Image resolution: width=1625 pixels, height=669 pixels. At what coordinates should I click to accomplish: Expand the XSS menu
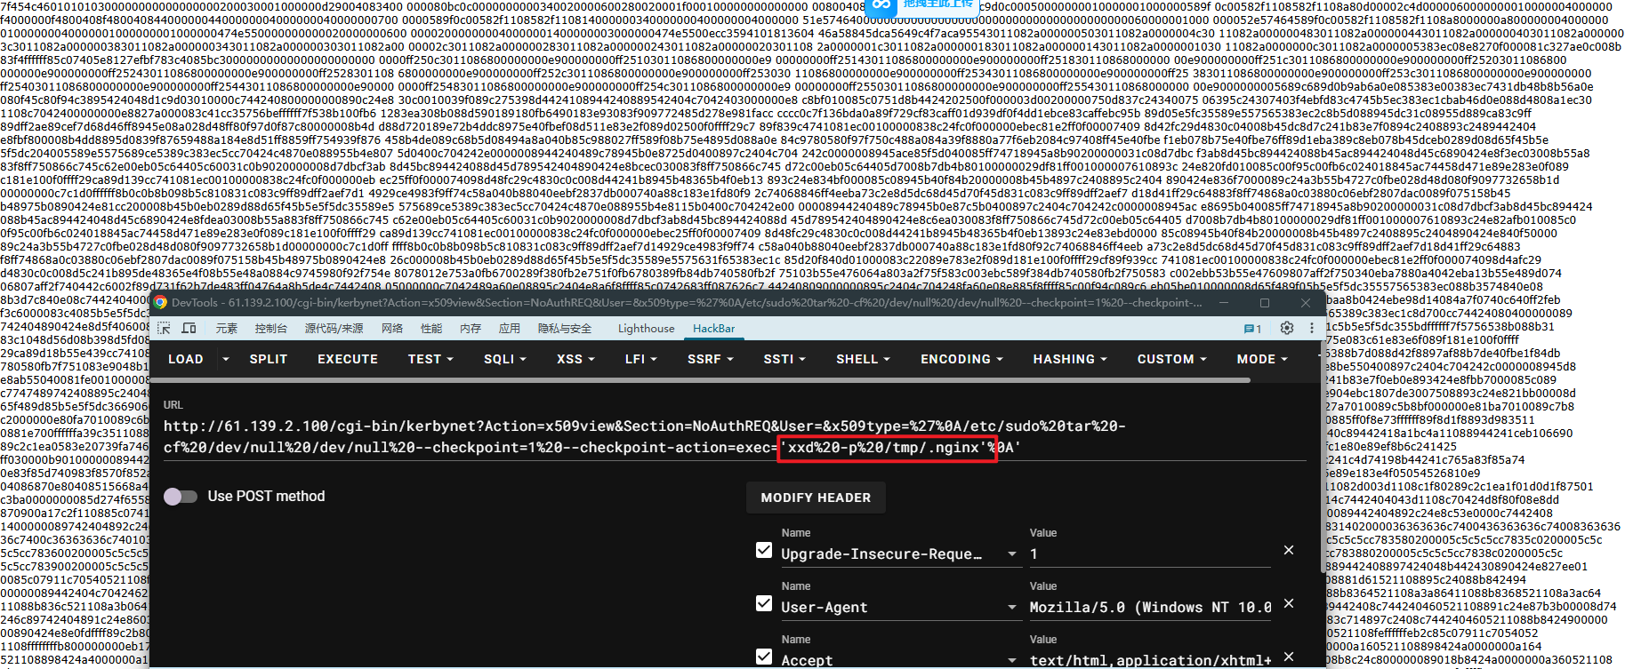click(x=575, y=359)
